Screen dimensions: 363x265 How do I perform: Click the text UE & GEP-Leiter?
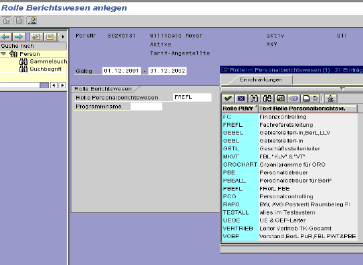coord(282,220)
